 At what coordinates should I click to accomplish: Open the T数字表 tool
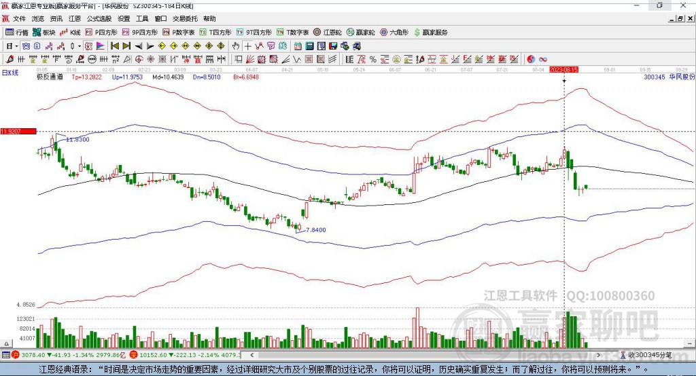(x=292, y=33)
